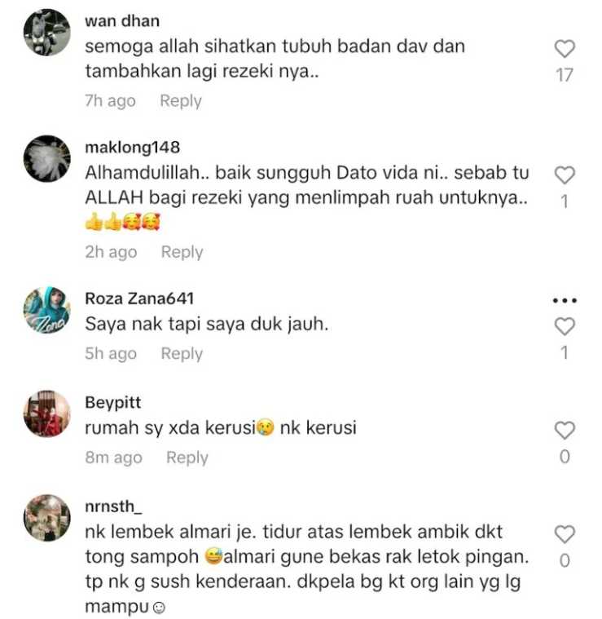Open nrnsth_'s profile picture
Viewport: 602px width, 619px height.
(x=47, y=518)
